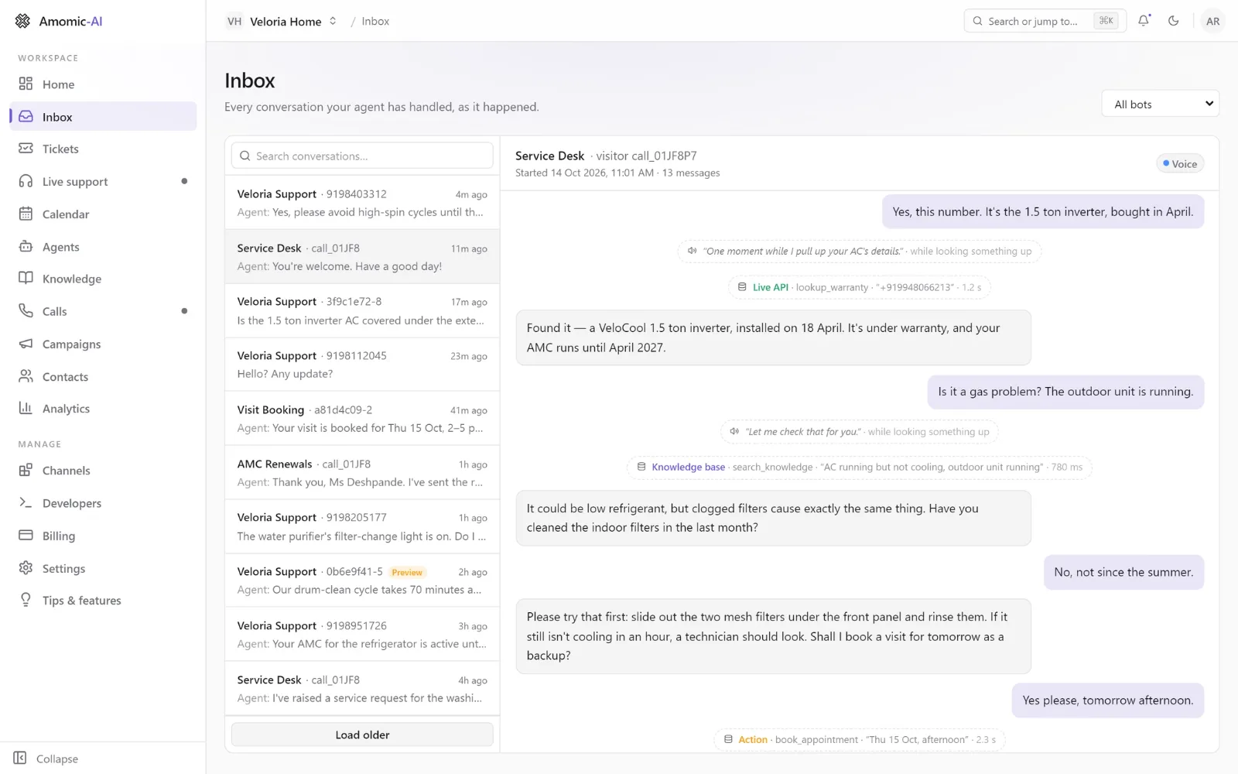Open Visit Booking a81d4c09-2 conversation
Image resolution: width=1238 pixels, height=774 pixels.
click(362, 419)
